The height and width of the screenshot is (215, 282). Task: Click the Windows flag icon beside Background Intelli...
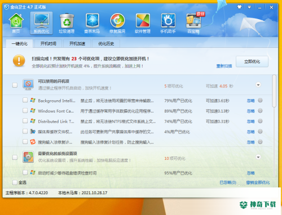point(33,100)
